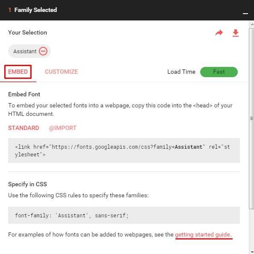Remove Assistant using the minus circle
The height and width of the screenshot is (254, 254).
pos(43,51)
